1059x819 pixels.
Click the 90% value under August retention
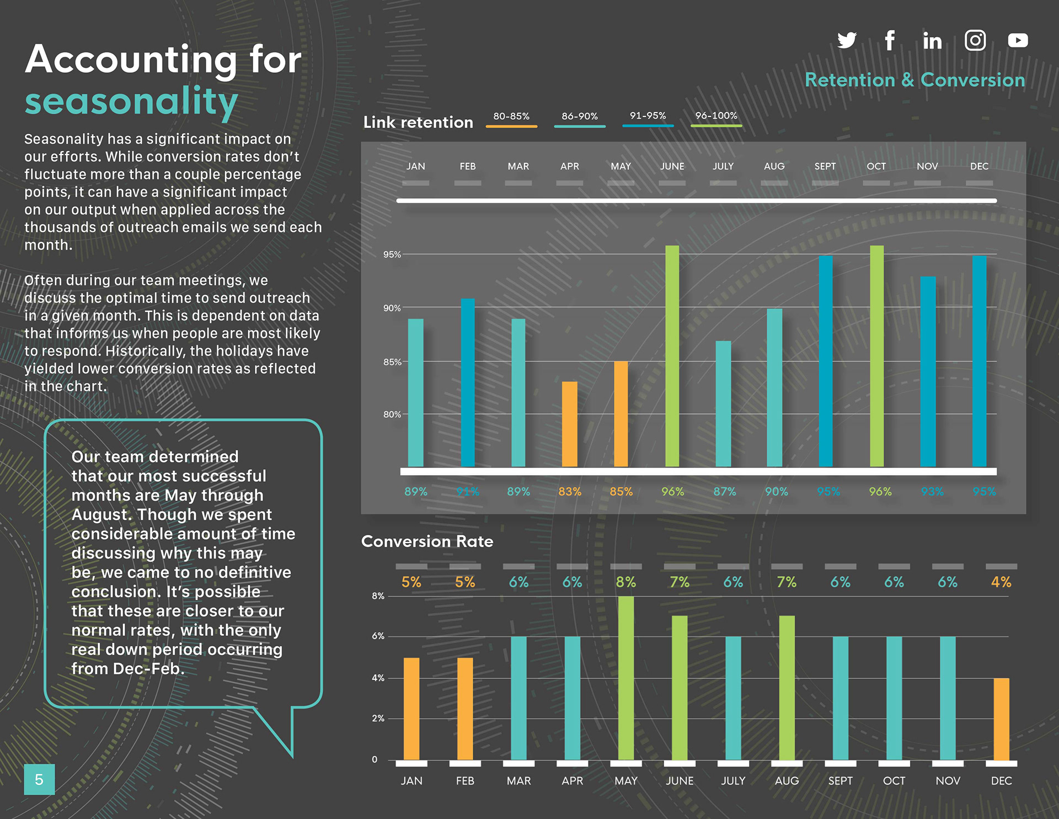(776, 492)
